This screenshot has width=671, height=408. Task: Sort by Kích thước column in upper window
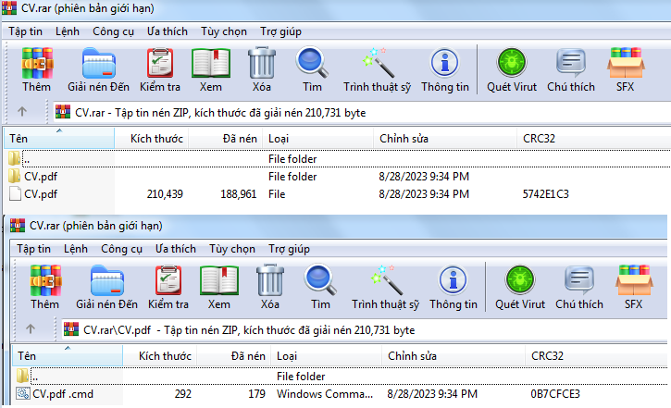click(x=152, y=139)
